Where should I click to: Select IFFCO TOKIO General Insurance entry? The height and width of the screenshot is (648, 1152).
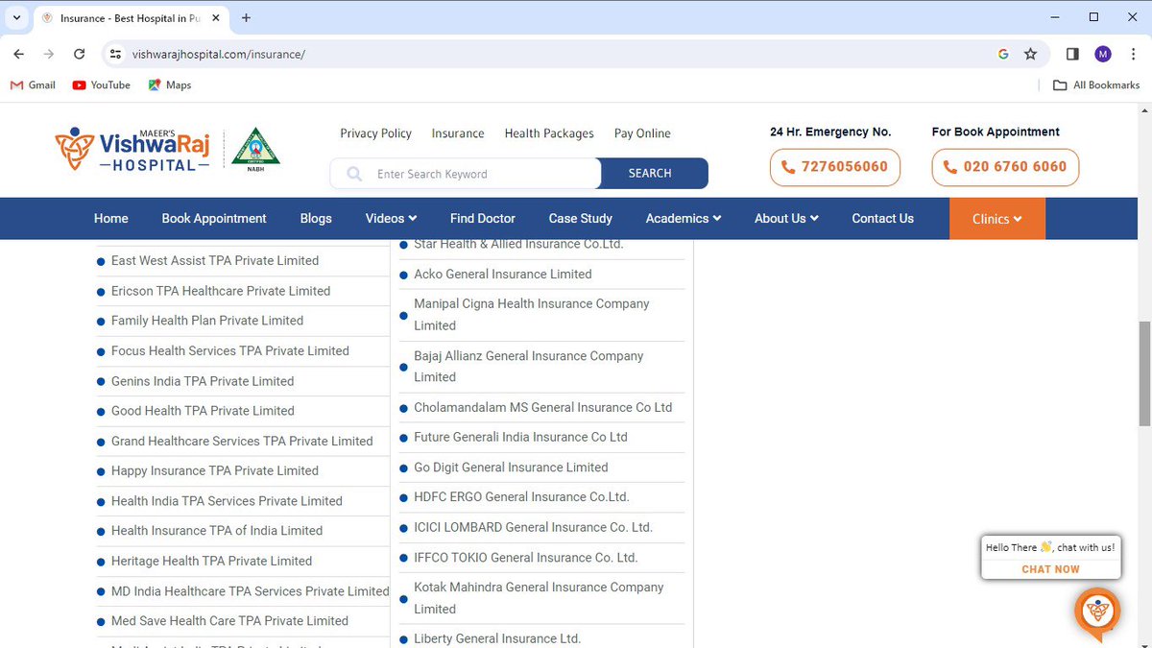click(526, 557)
